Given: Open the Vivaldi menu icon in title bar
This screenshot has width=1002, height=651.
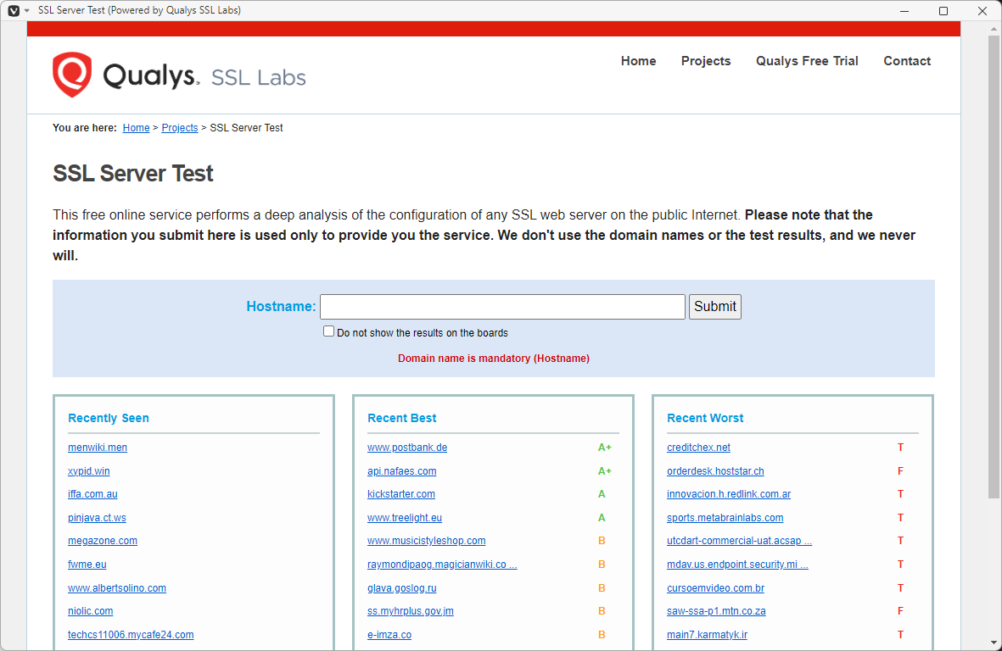Looking at the screenshot, I should click(x=14, y=11).
